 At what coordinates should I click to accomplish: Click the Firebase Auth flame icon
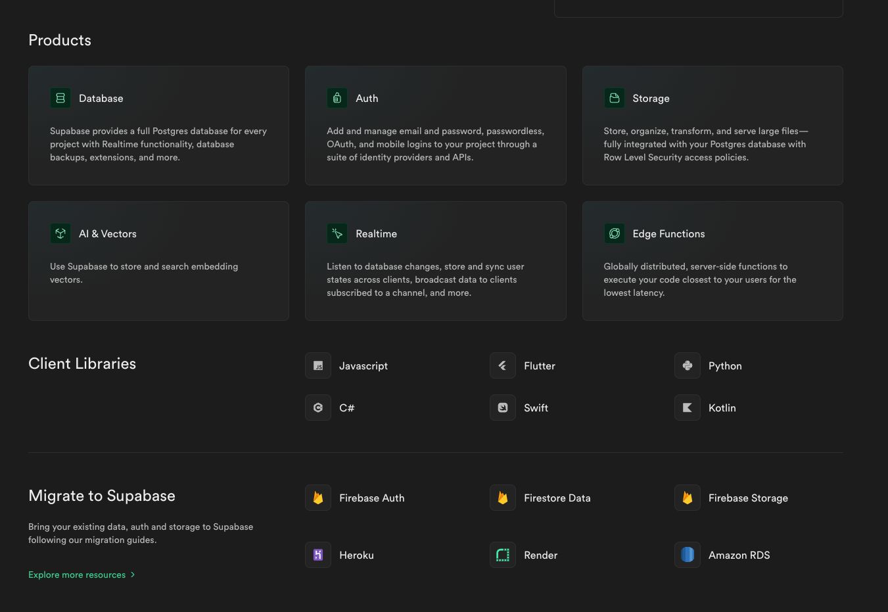[x=318, y=498]
